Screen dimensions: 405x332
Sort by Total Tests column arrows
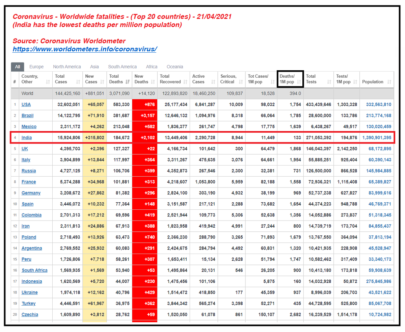(328, 82)
